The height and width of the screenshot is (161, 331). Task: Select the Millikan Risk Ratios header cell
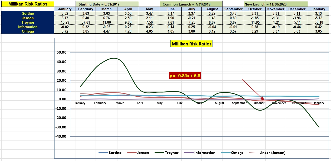click(x=28, y=4)
